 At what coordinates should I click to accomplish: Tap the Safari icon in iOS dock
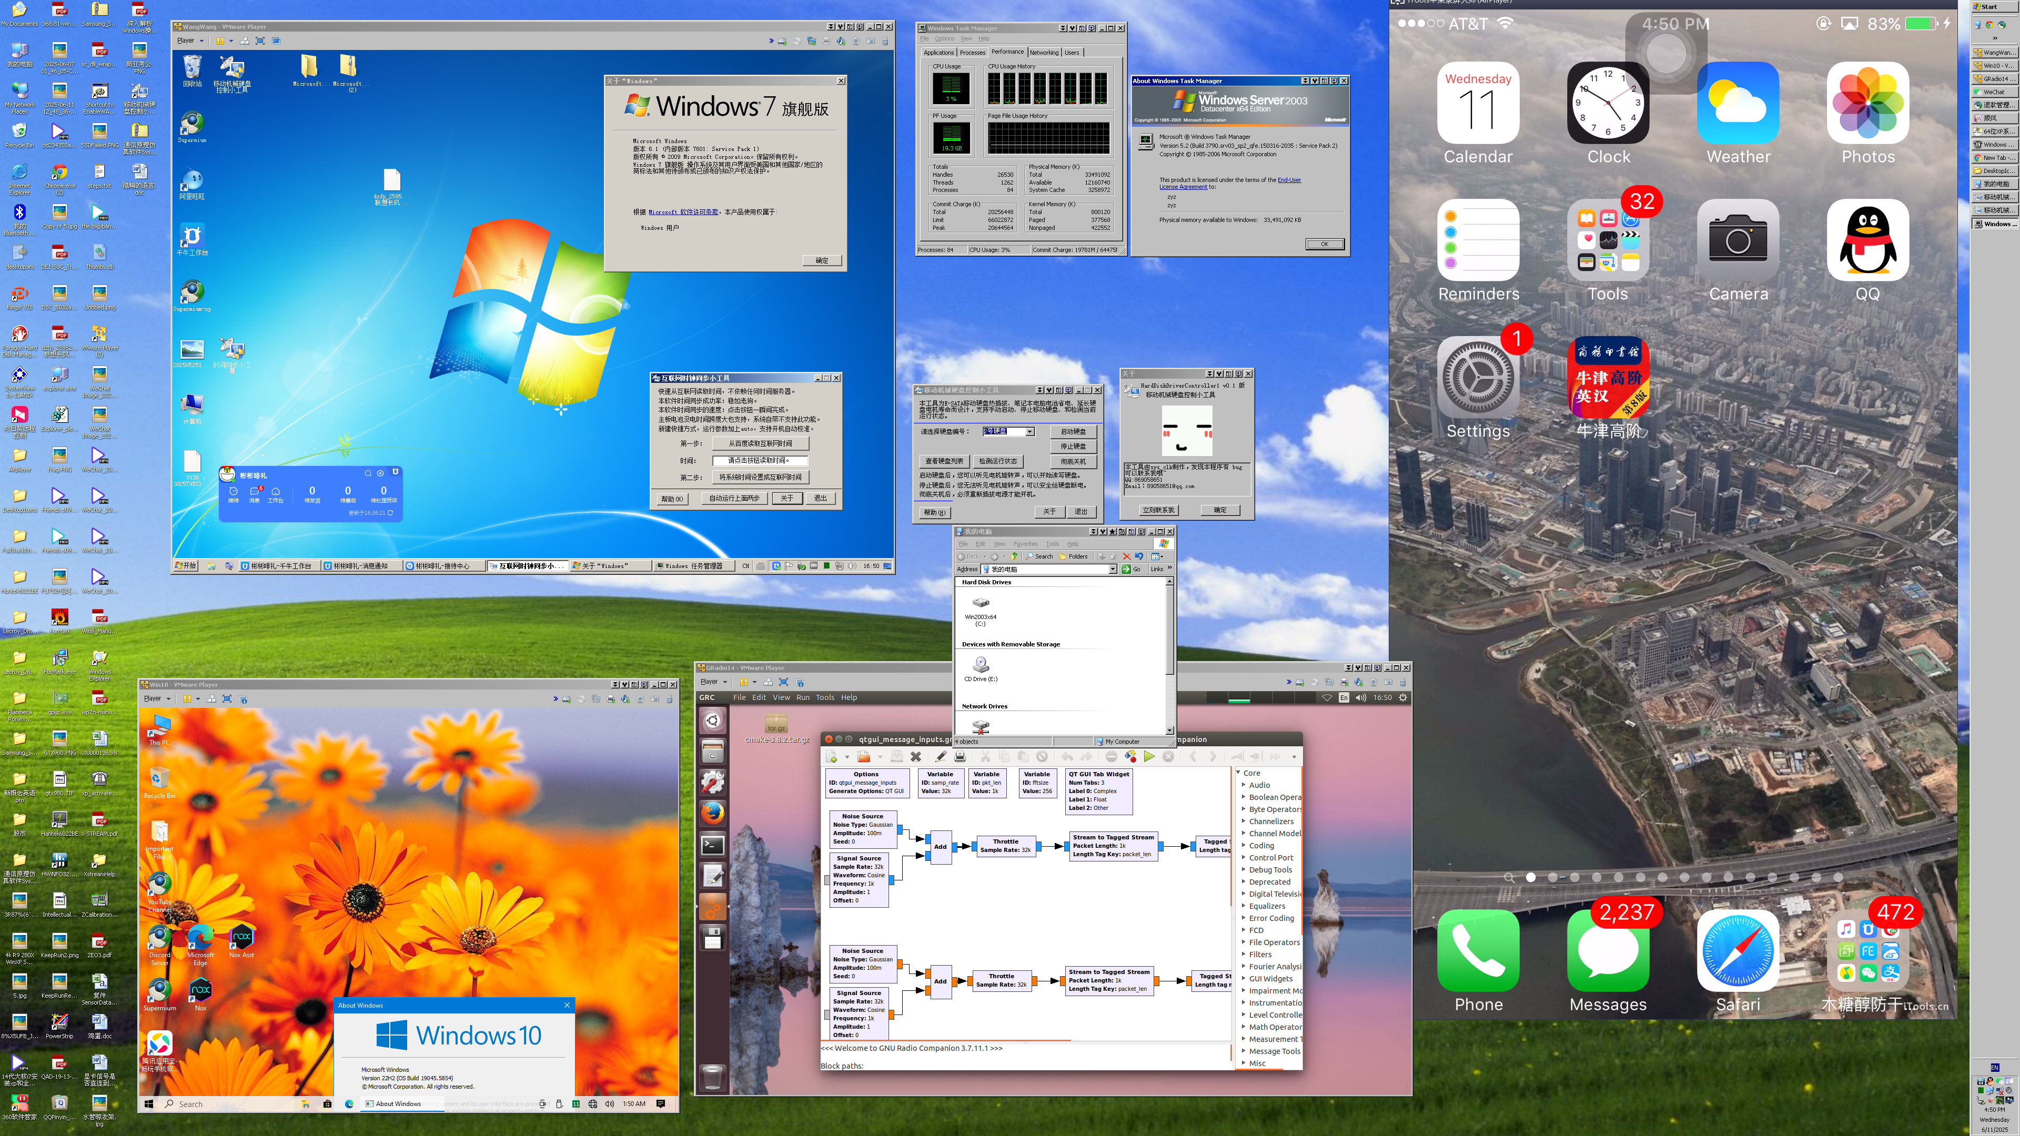click(1738, 950)
